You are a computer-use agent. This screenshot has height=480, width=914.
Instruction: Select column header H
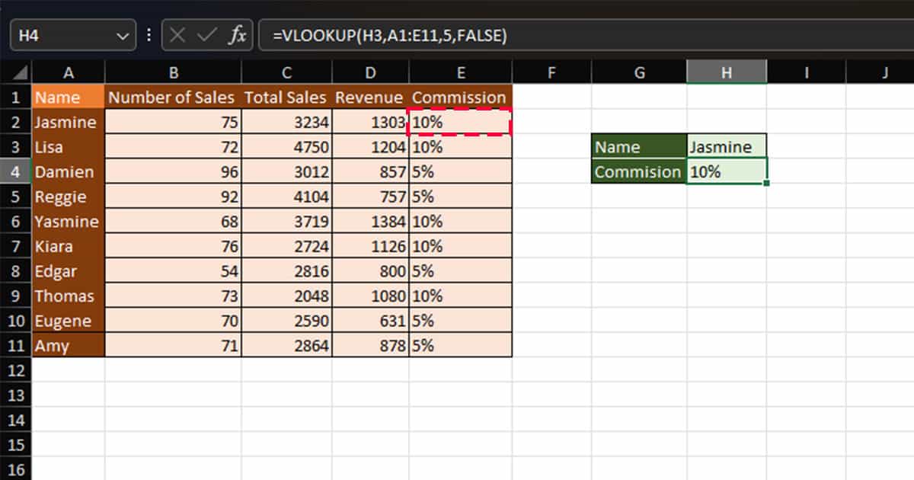coord(726,72)
